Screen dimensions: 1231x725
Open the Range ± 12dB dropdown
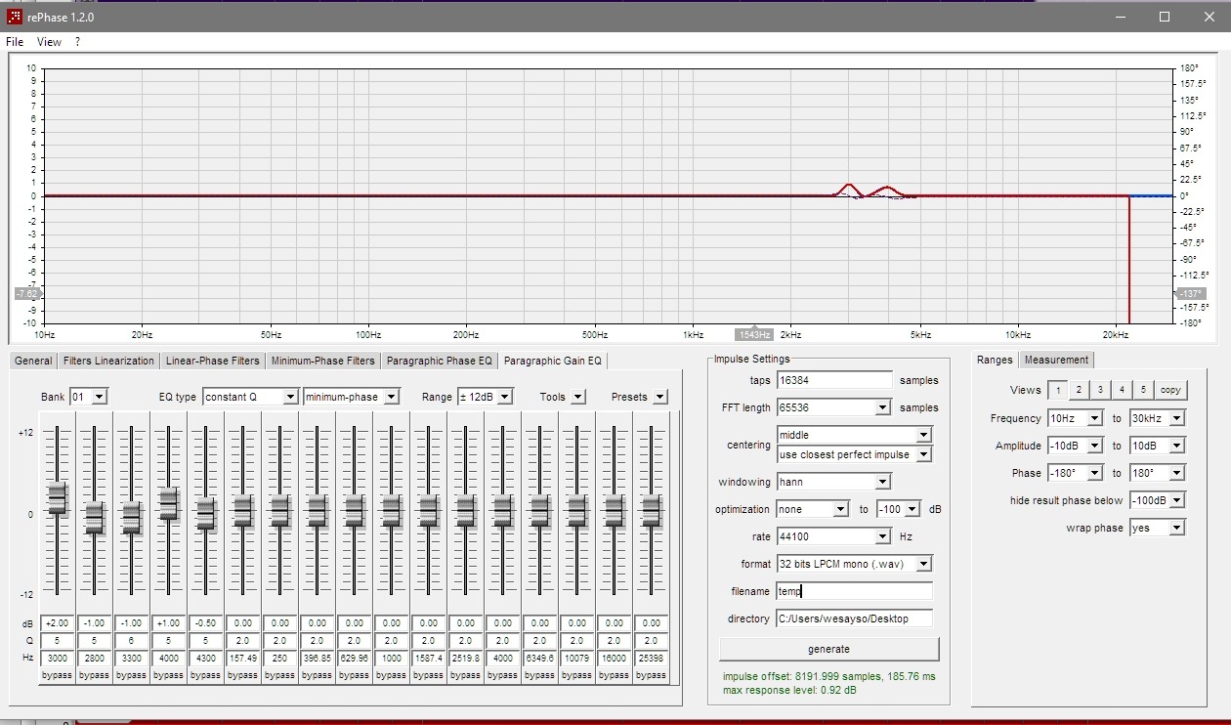point(486,397)
